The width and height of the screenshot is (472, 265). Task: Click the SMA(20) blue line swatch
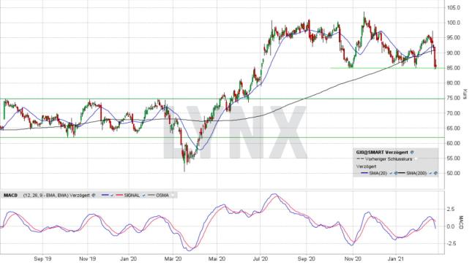364,173
